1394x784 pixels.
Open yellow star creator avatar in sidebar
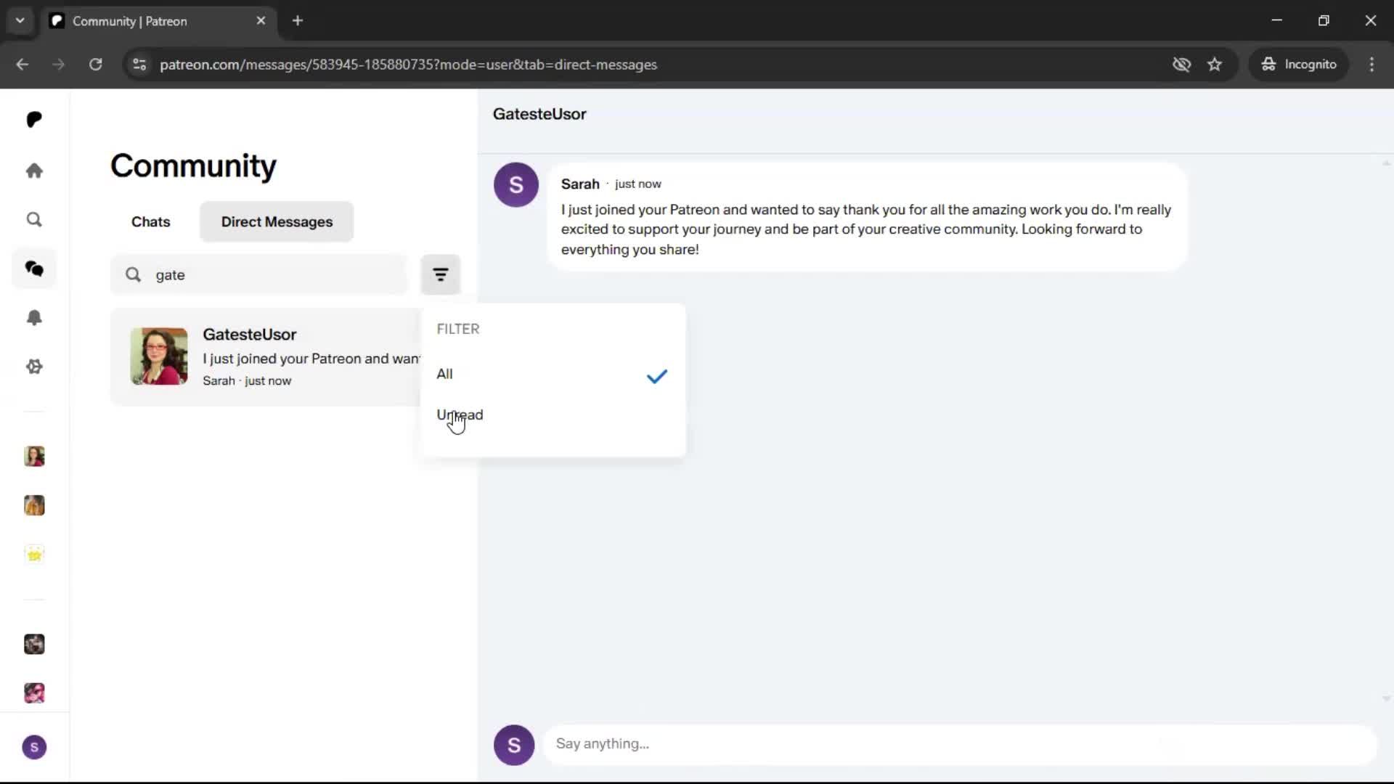point(34,555)
